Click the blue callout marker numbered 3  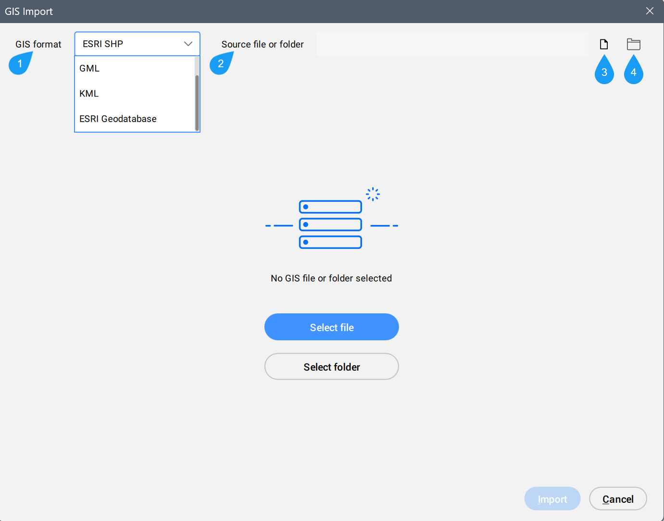coord(604,72)
